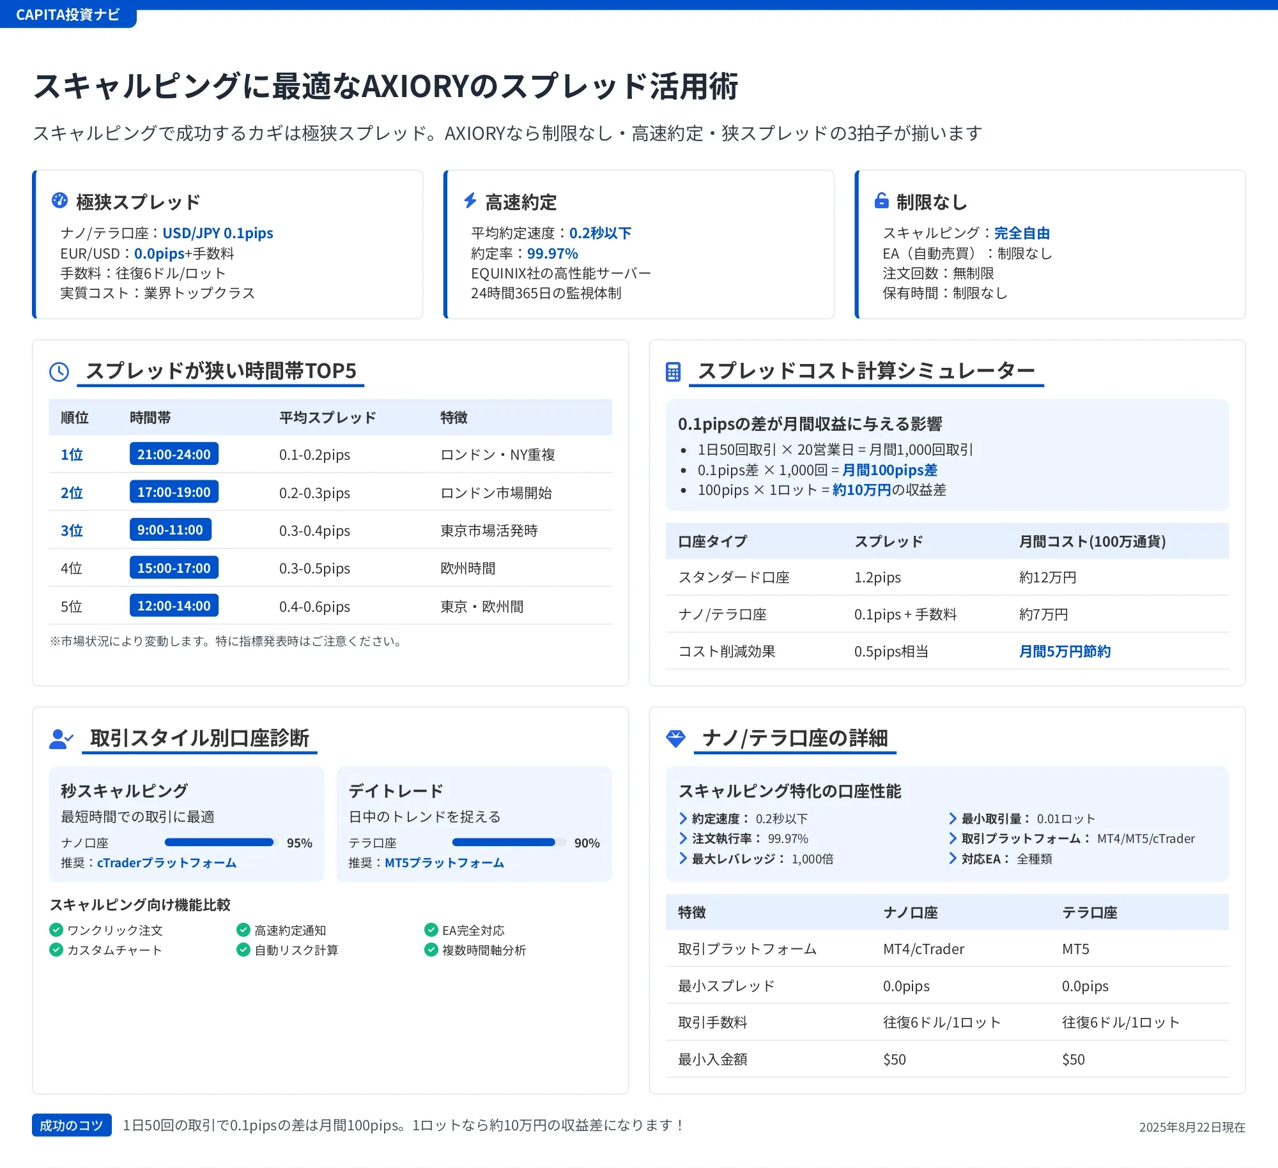Click the chevron before 取引プラットフォーム

click(953, 838)
